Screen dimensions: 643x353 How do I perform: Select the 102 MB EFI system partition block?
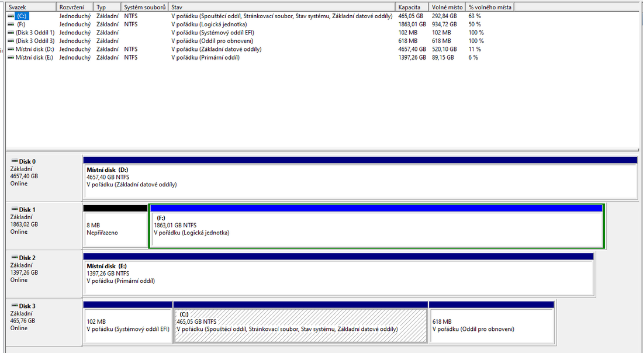[x=127, y=322]
